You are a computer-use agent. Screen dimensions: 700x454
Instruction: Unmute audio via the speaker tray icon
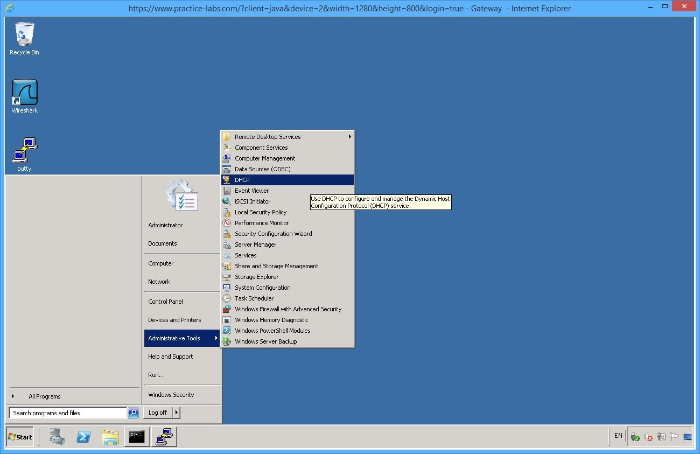coord(648,437)
